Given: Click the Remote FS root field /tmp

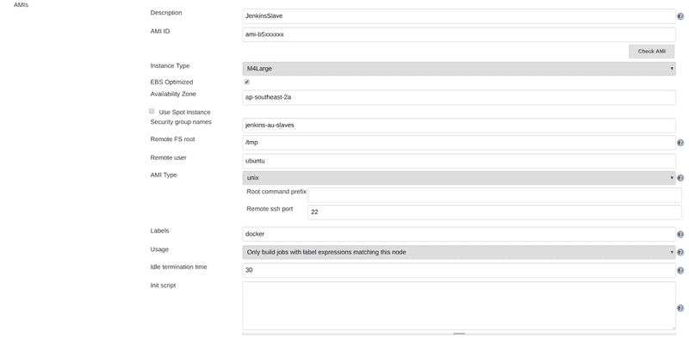Looking at the screenshot, I should tap(459, 143).
